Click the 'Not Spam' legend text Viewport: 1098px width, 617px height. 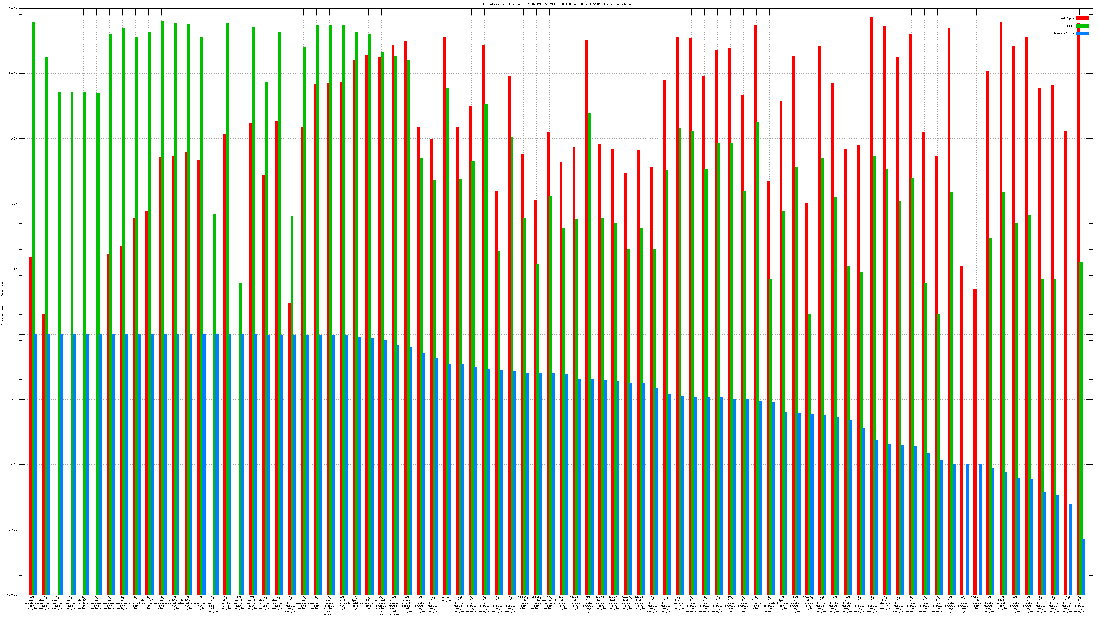click(1067, 18)
